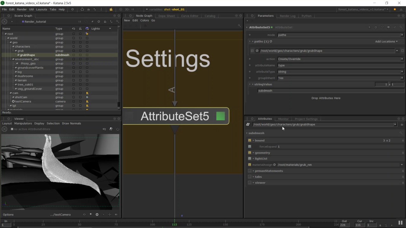Open the Colors menu in Node Graph
The width and height of the screenshot is (406, 228).
145,20
